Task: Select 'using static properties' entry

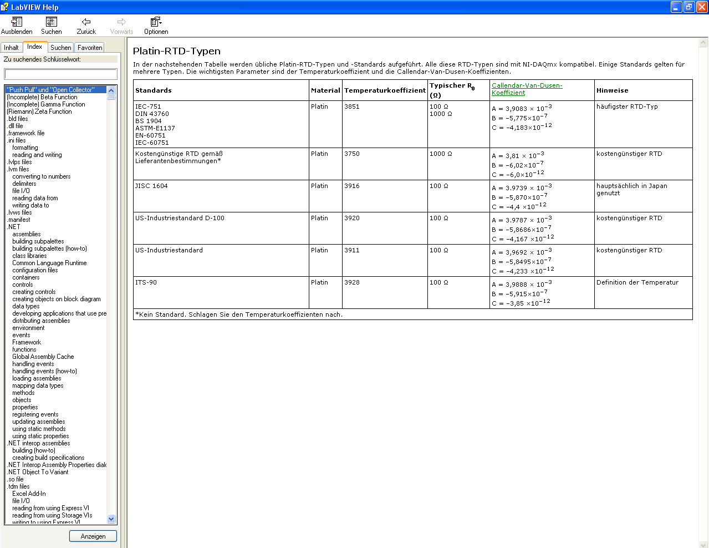Action: click(40, 436)
